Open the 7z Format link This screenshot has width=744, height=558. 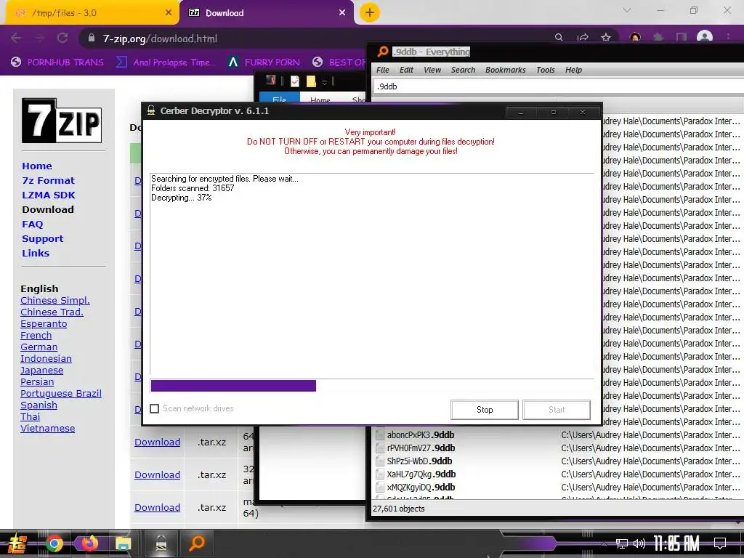(49, 180)
